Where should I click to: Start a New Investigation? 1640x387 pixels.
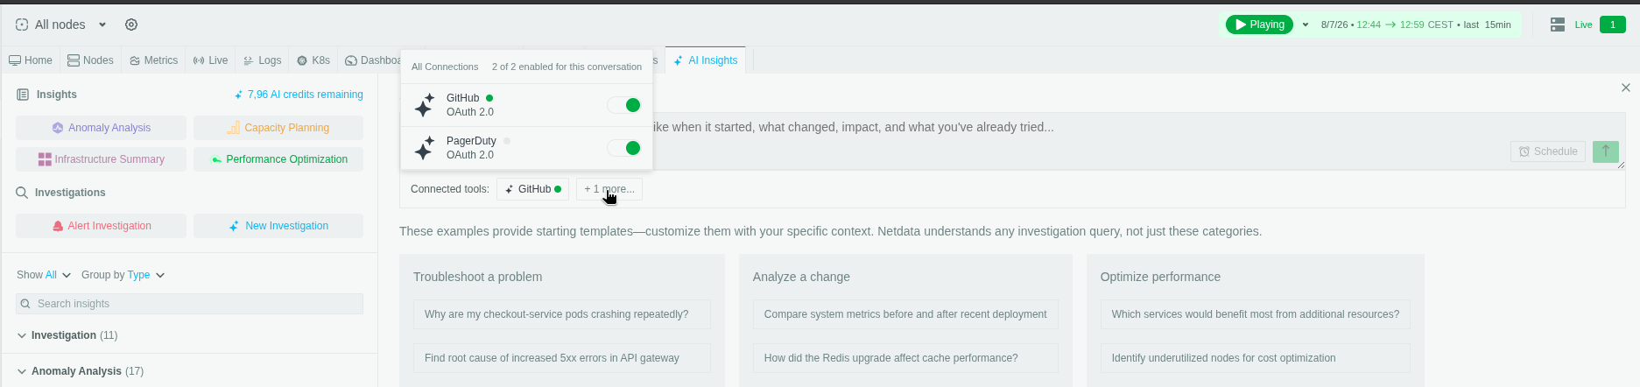click(x=278, y=226)
